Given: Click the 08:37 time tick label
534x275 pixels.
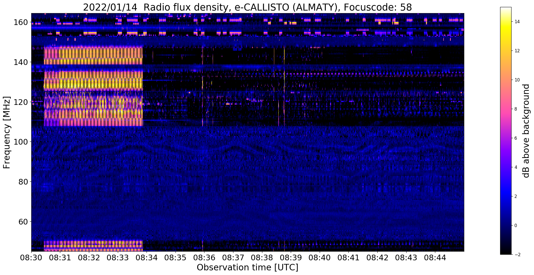Looking at the screenshot, I should [x=233, y=258].
